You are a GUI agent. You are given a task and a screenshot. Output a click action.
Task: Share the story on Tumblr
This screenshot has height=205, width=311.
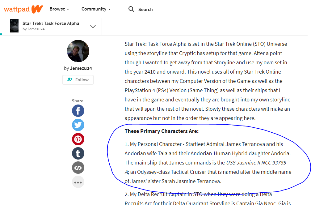pos(78,154)
